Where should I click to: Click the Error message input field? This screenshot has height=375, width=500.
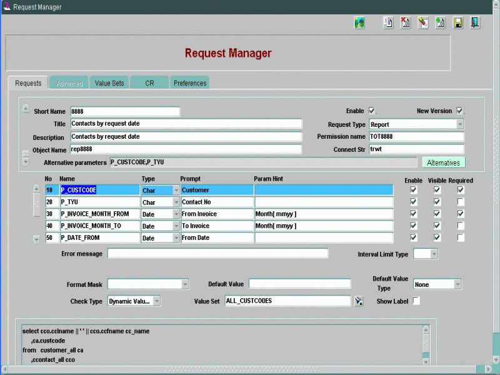pyautogui.click(x=217, y=253)
